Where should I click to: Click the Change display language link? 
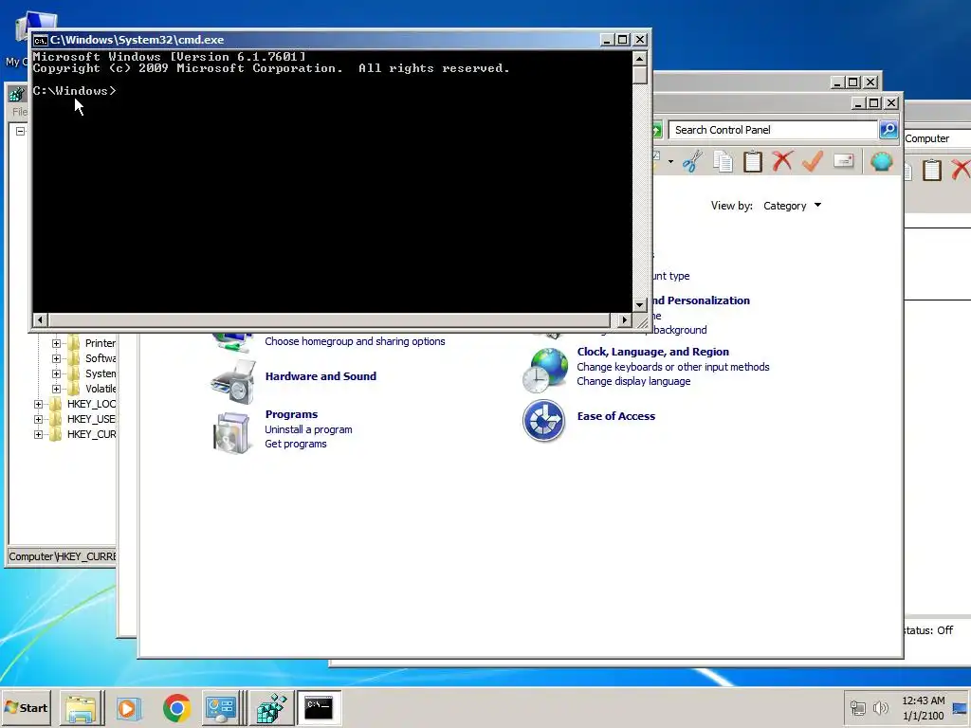pos(633,381)
